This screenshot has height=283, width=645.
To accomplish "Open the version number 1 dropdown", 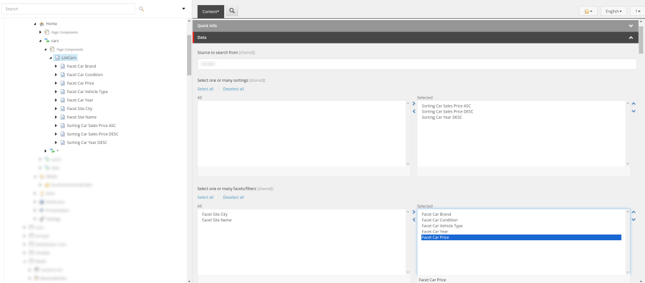I will pyautogui.click(x=637, y=11).
